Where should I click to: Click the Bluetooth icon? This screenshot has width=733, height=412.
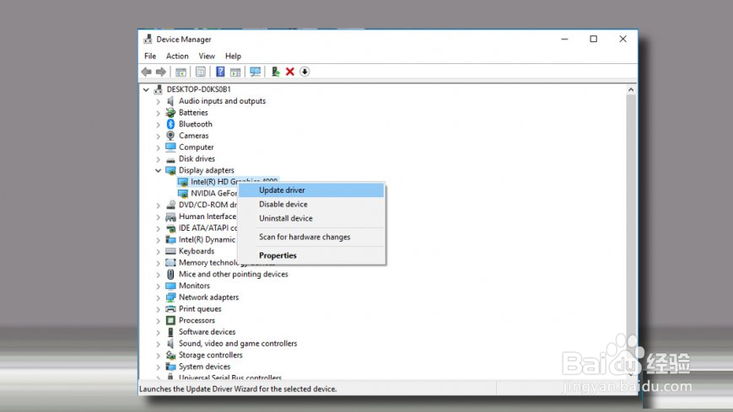(170, 124)
